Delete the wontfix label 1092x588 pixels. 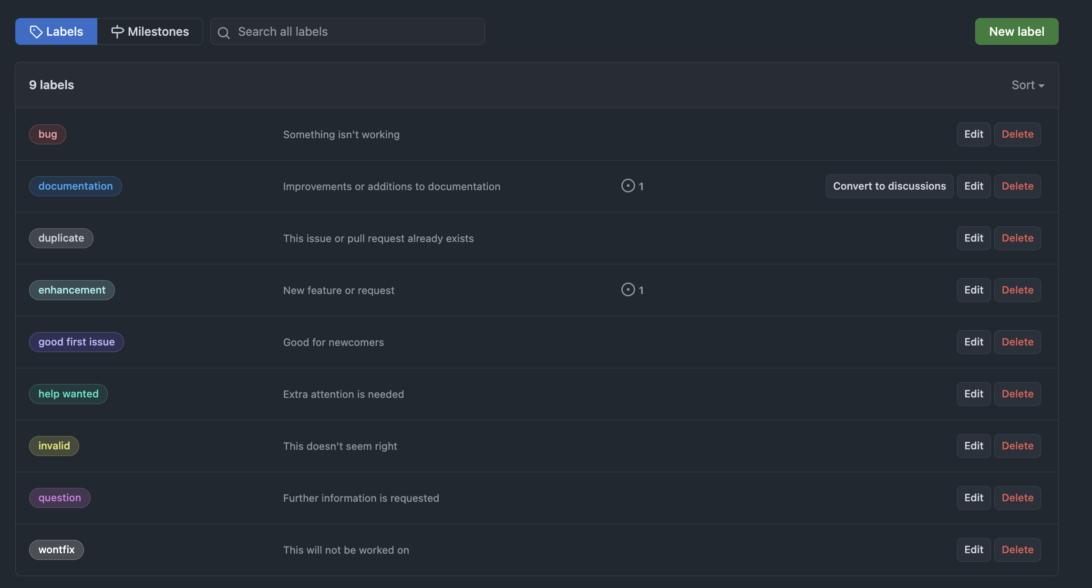pyautogui.click(x=1017, y=550)
